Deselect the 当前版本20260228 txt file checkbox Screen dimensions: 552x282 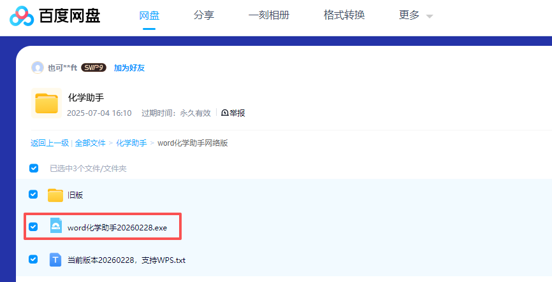(34, 260)
